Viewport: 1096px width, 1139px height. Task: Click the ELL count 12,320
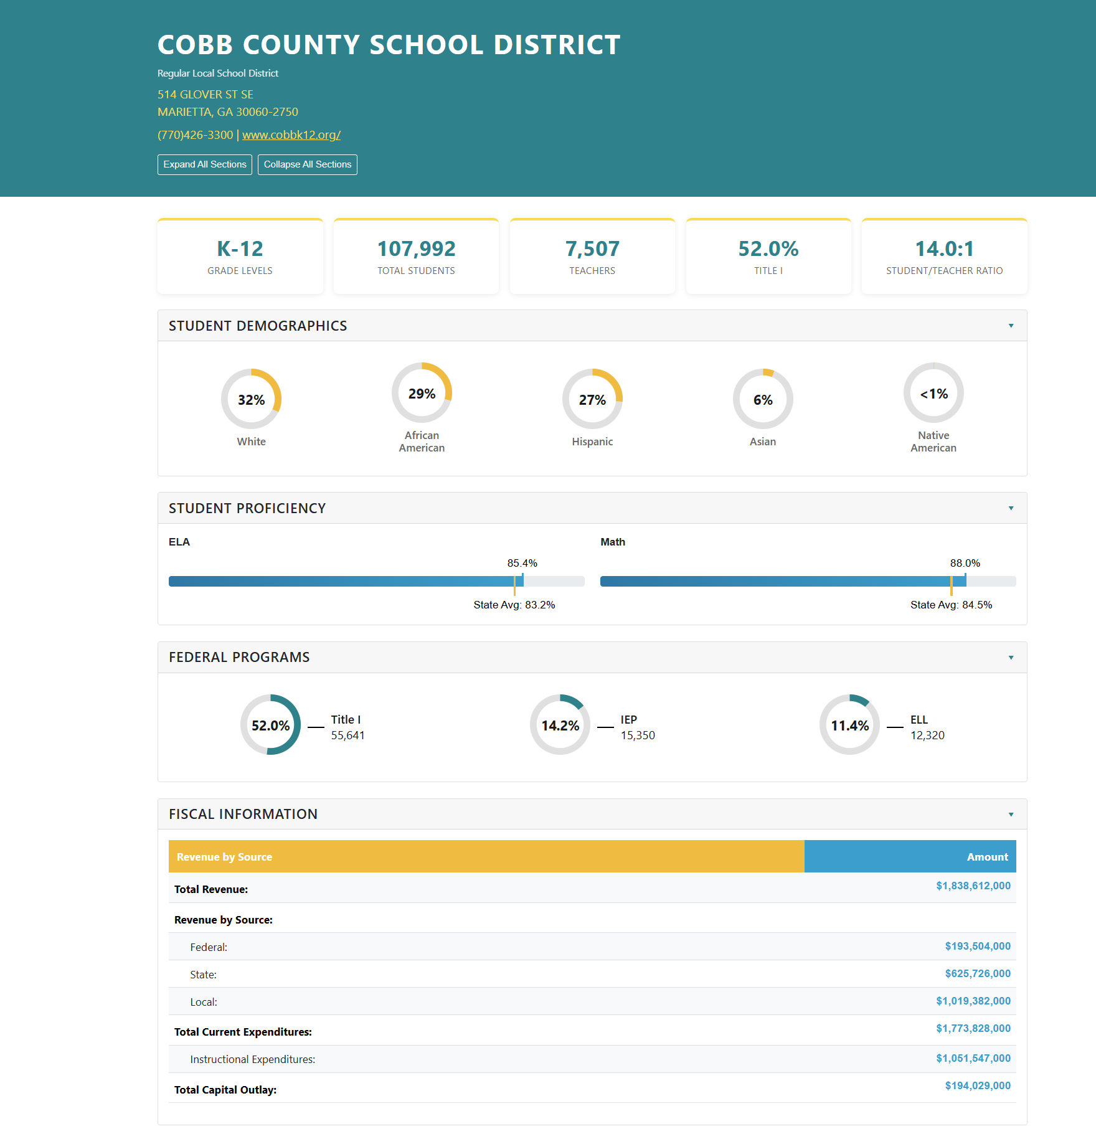tap(928, 735)
